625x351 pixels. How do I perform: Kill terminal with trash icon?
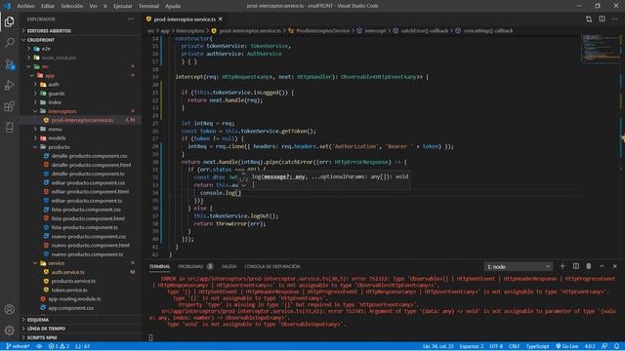pos(589,266)
